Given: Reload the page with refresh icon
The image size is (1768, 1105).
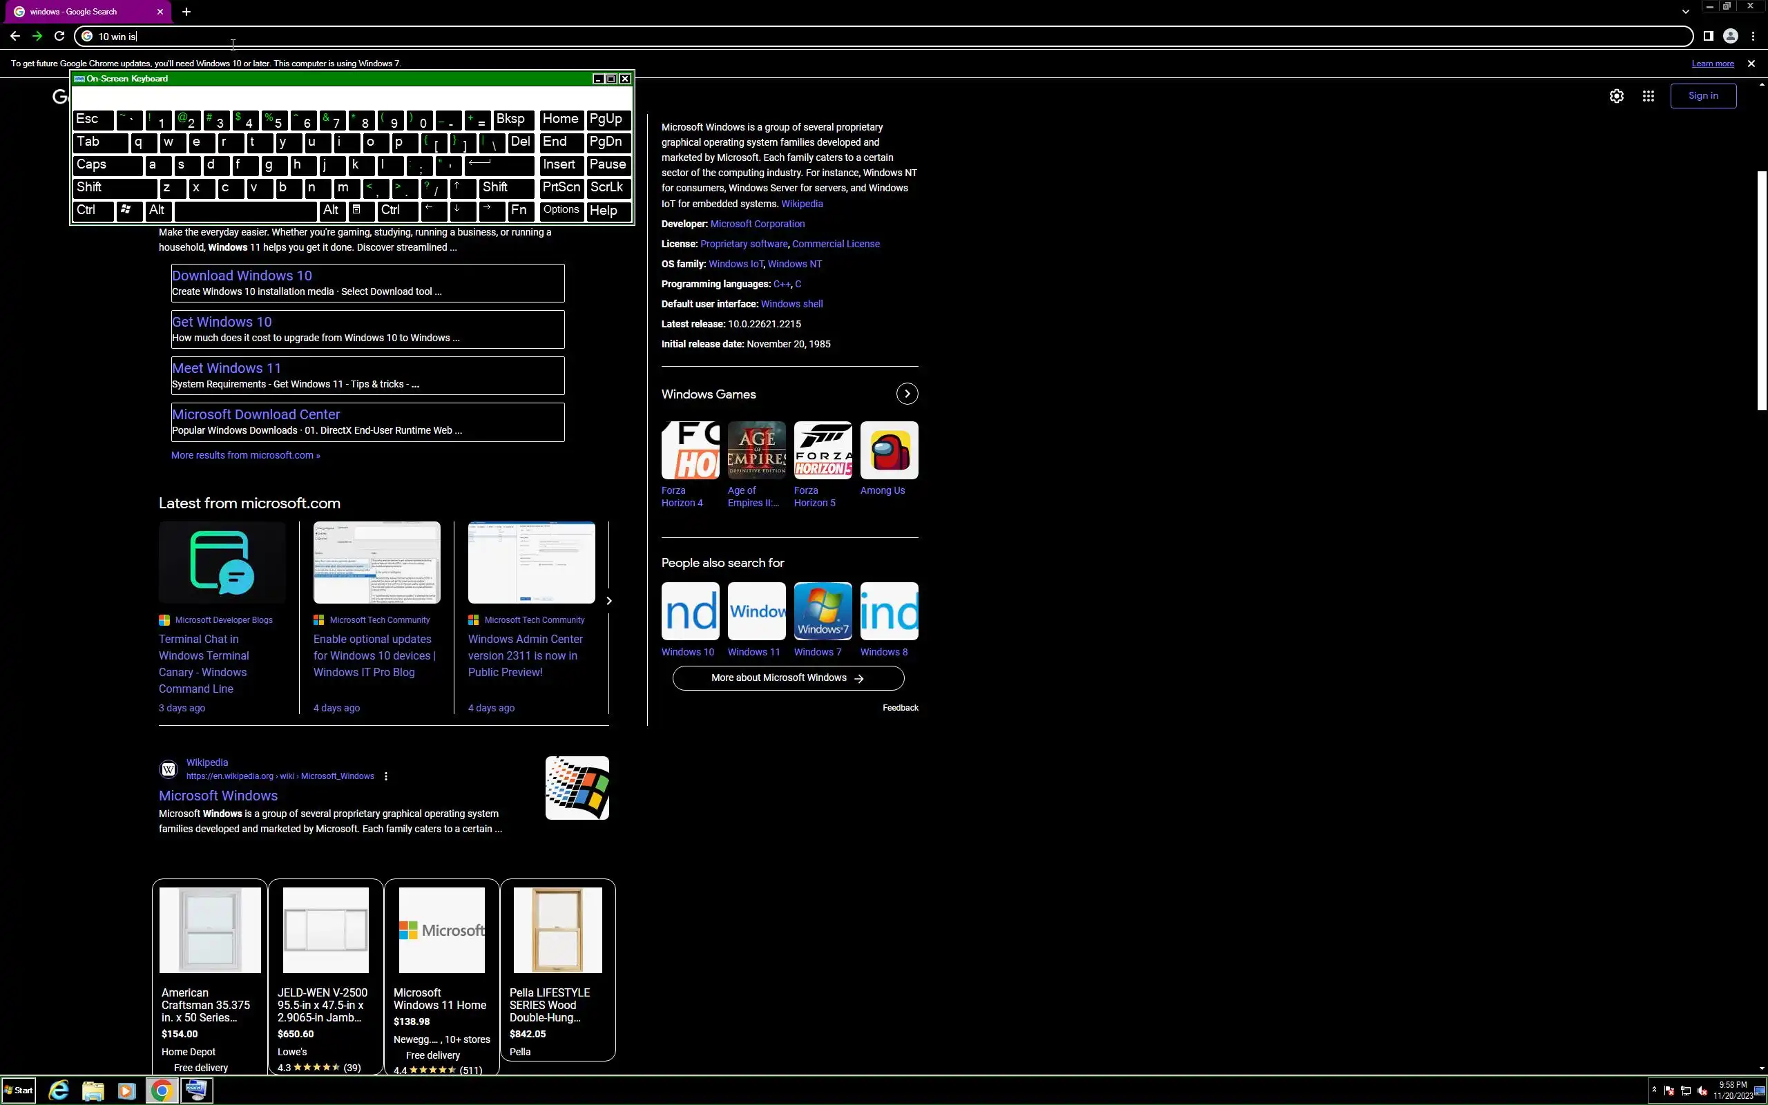Looking at the screenshot, I should [59, 36].
